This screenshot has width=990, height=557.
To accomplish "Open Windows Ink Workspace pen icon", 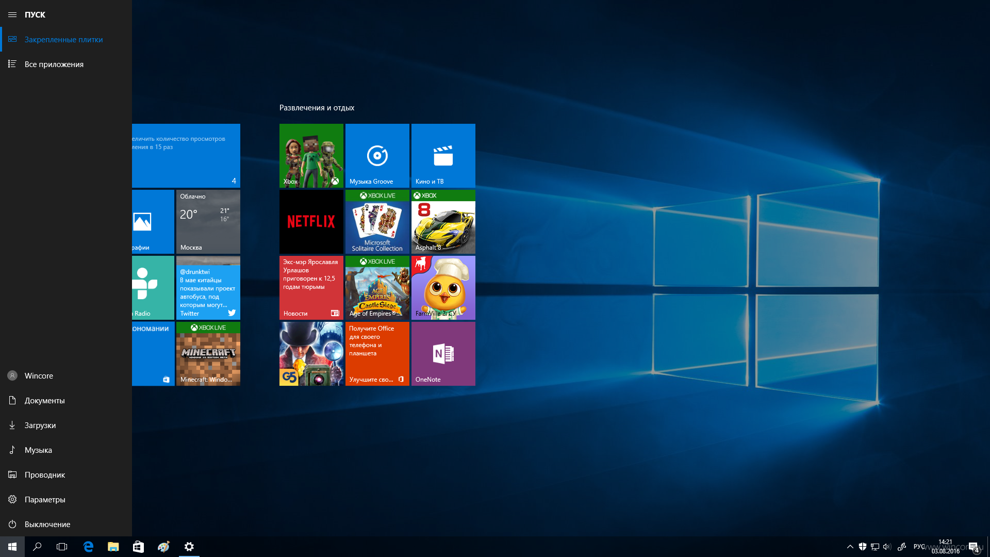I will [x=902, y=547].
